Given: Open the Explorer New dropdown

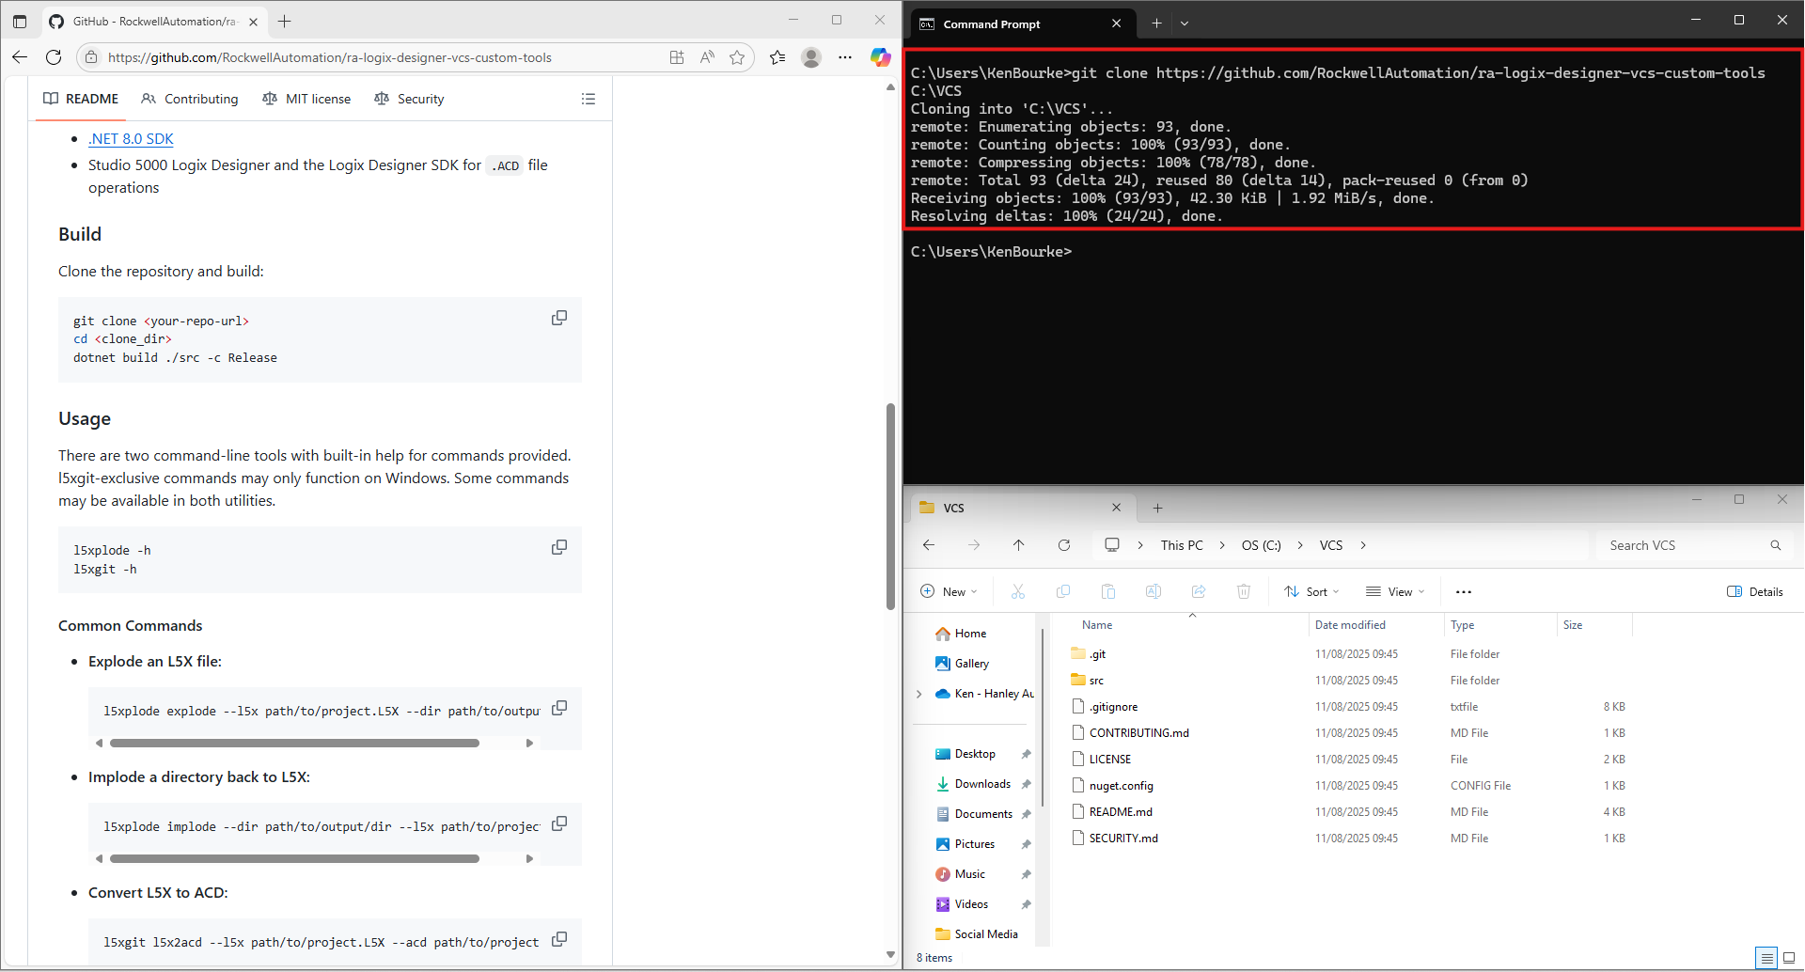Looking at the screenshot, I should tap(949, 591).
